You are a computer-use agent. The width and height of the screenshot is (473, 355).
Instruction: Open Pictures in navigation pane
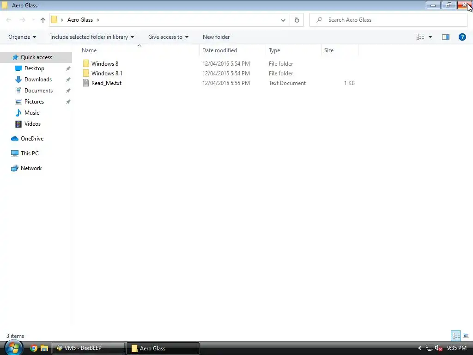point(34,102)
